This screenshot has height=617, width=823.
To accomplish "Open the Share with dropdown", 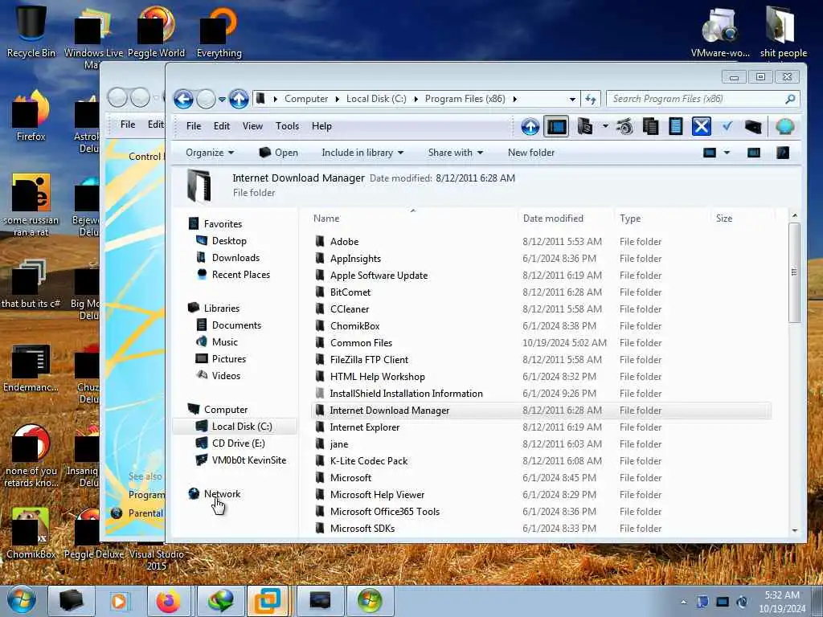I will pyautogui.click(x=456, y=153).
